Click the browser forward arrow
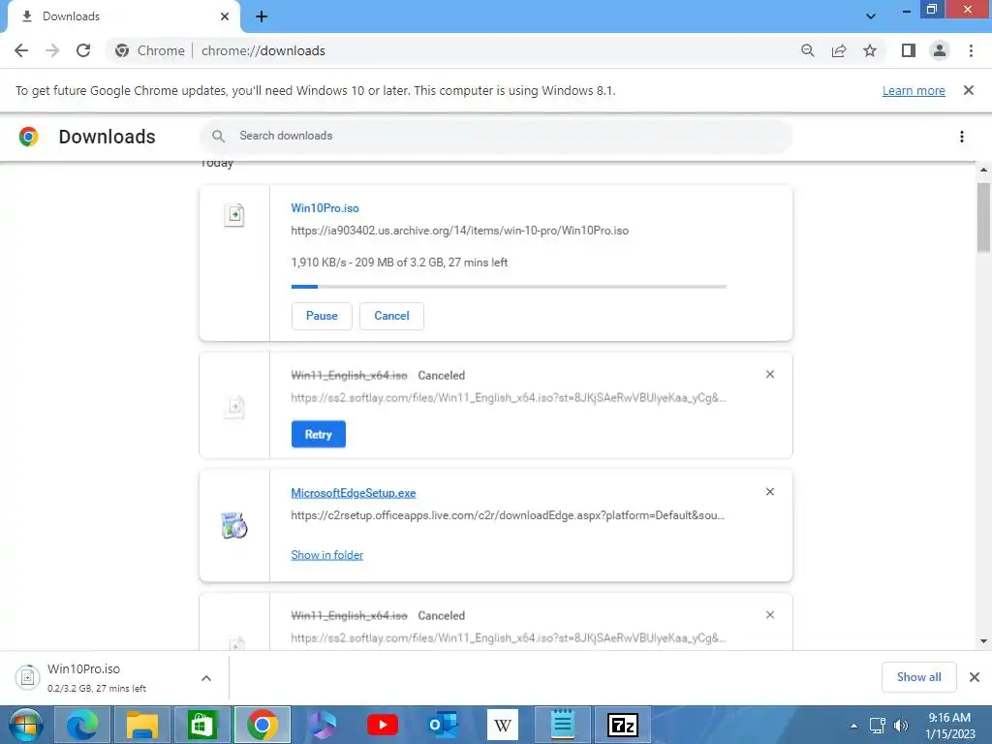Screen dimensions: 992x744 (x=52, y=50)
